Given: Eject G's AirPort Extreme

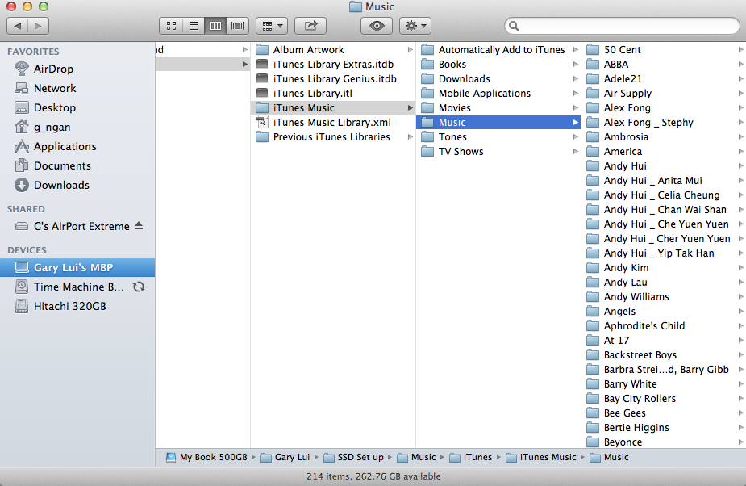Looking at the screenshot, I should [139, 226].
